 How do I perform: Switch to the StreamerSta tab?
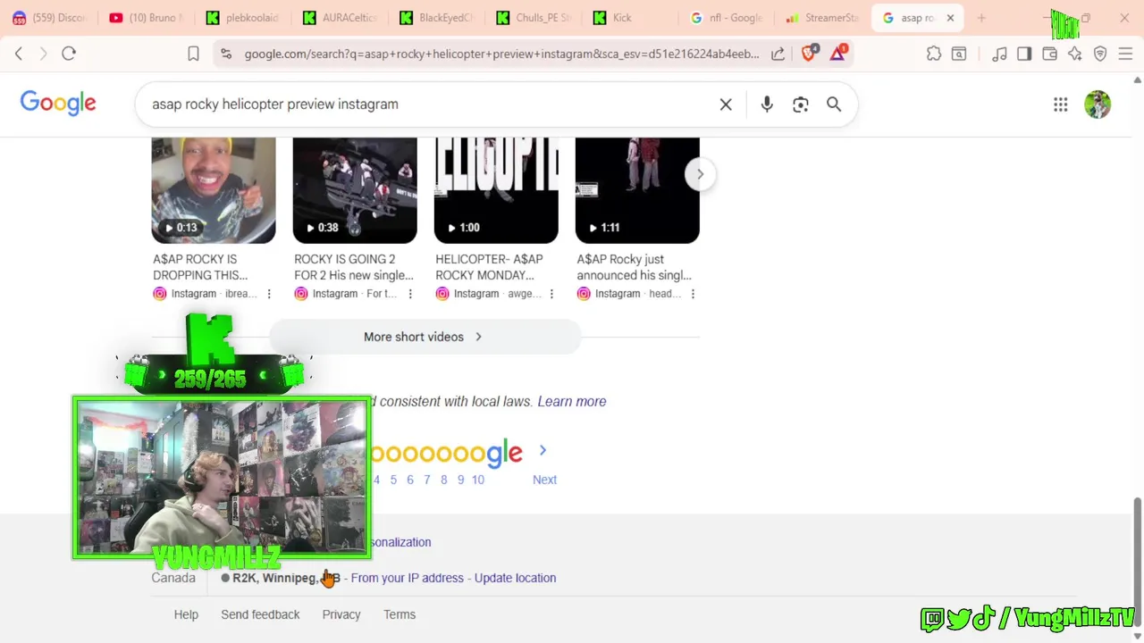click(822, 18)
